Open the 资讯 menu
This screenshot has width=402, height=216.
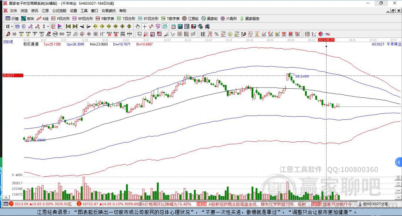(x=35, y=11)
